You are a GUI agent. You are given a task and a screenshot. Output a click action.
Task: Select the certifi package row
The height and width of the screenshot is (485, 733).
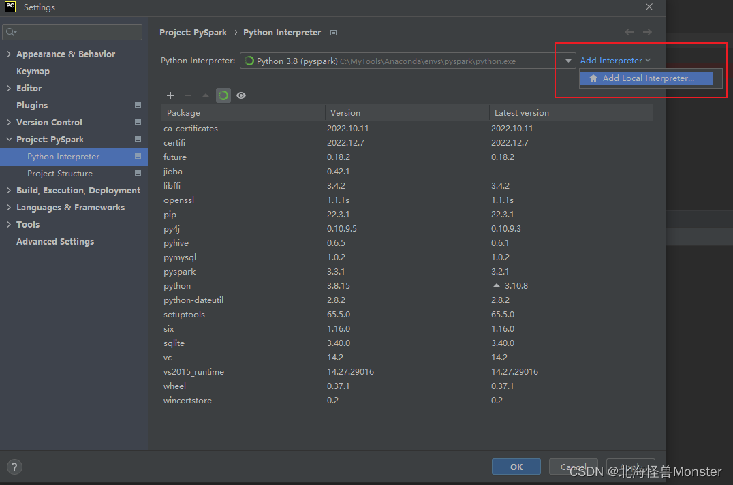click(407, 143)
